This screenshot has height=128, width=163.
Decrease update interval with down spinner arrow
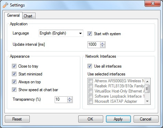[x=103, y=46]
